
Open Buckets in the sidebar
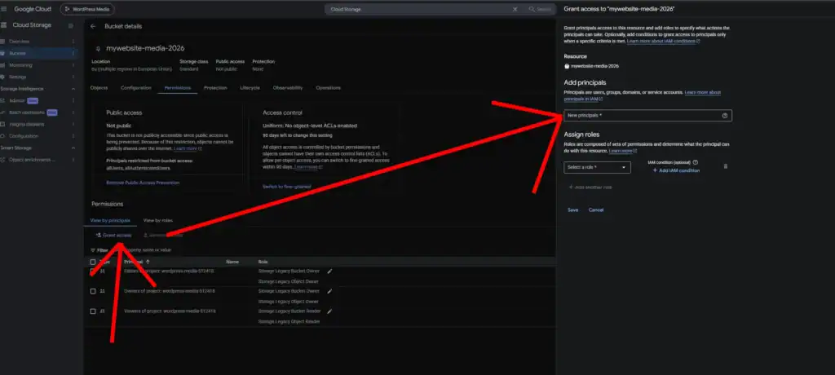click(18, 53)
